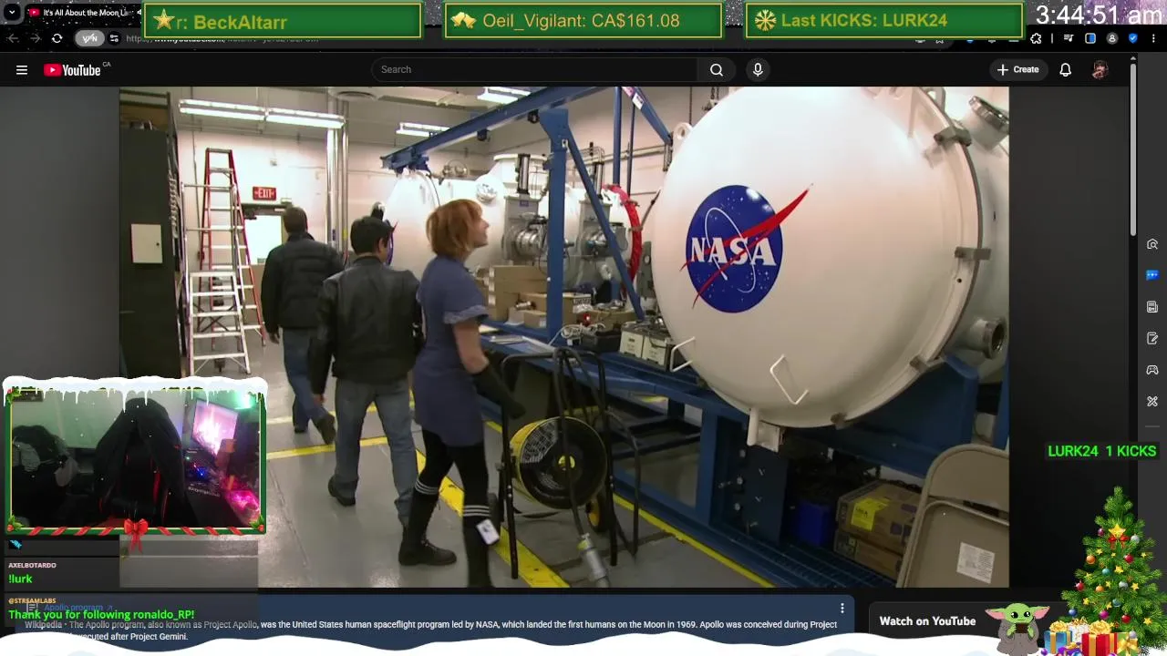Click the Wikipedia source link
Screen dimensions: 1167x656
click(43, 625)
